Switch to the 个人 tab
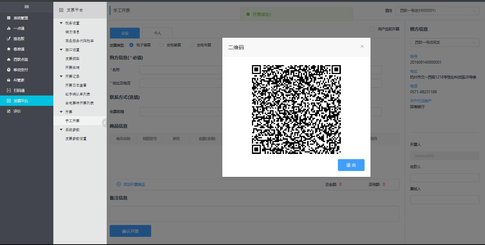Screen dimensions: 485x245 [x=157, y=33]
